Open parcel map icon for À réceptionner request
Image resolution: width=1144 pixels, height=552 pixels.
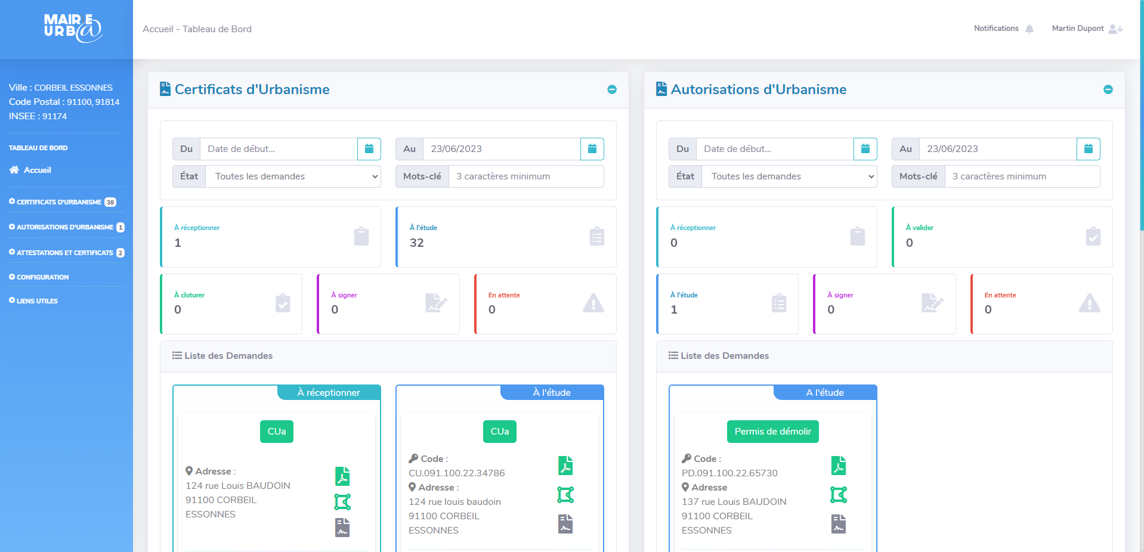342,502
